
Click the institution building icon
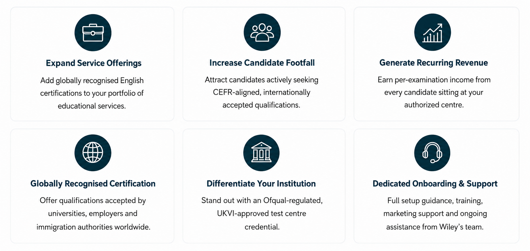261,153
